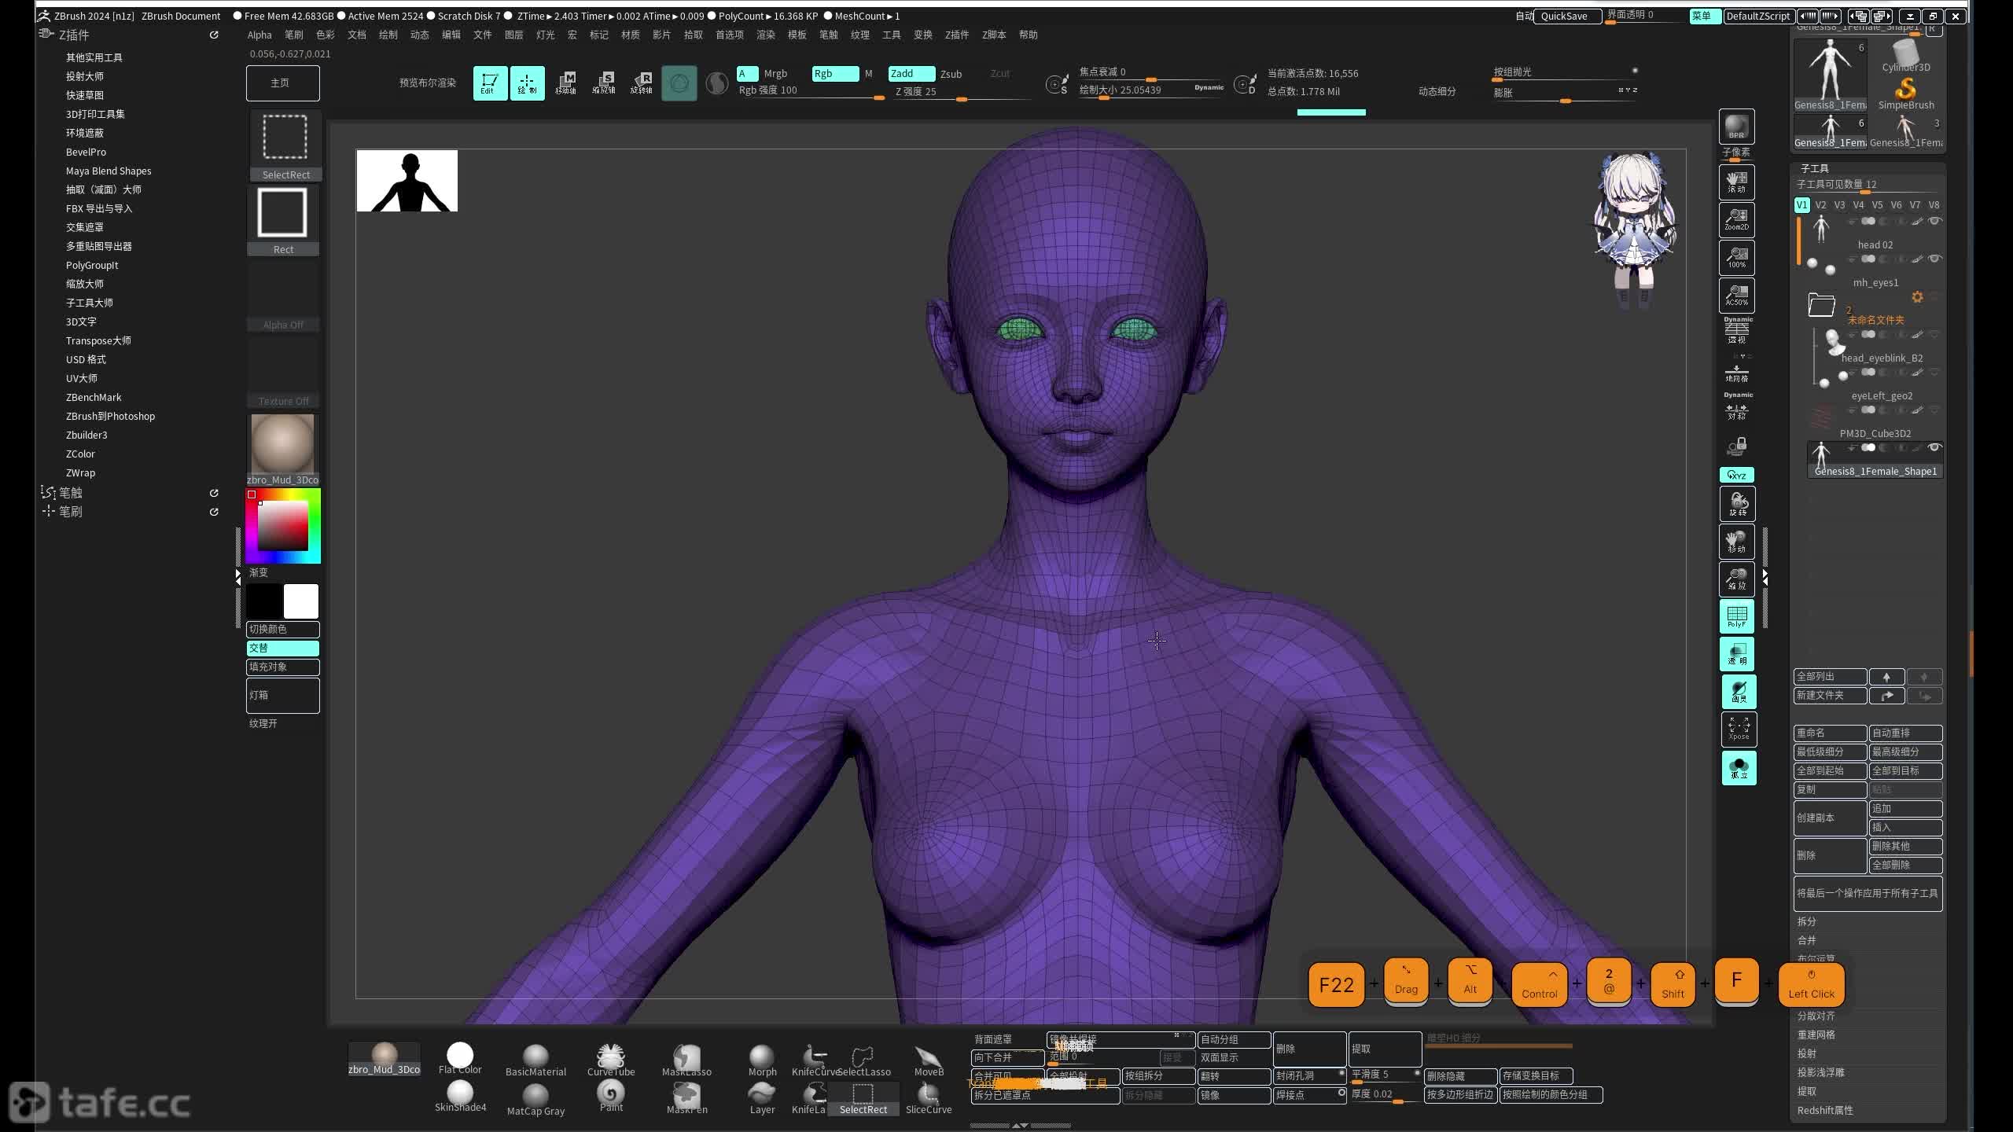Toggle the XYZ rotation mode
The image size is (2013, 1132).
pos(1737,475)
